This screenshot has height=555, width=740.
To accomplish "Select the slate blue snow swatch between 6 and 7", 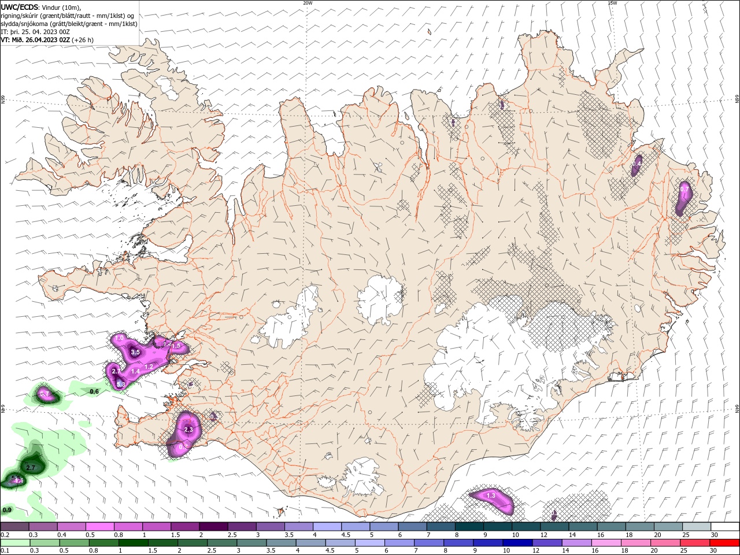I will 412,527.
